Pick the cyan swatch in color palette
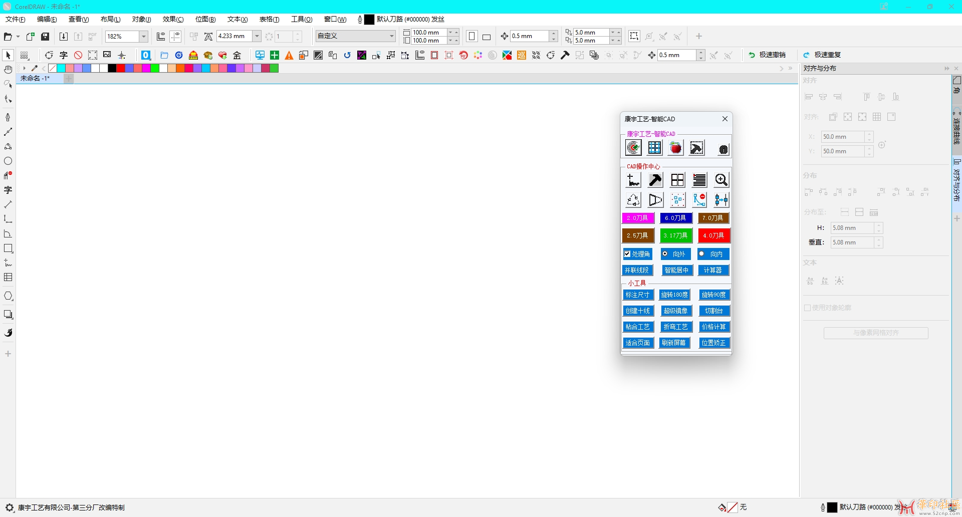Screen dimensions: 962x517 point(61,68)
